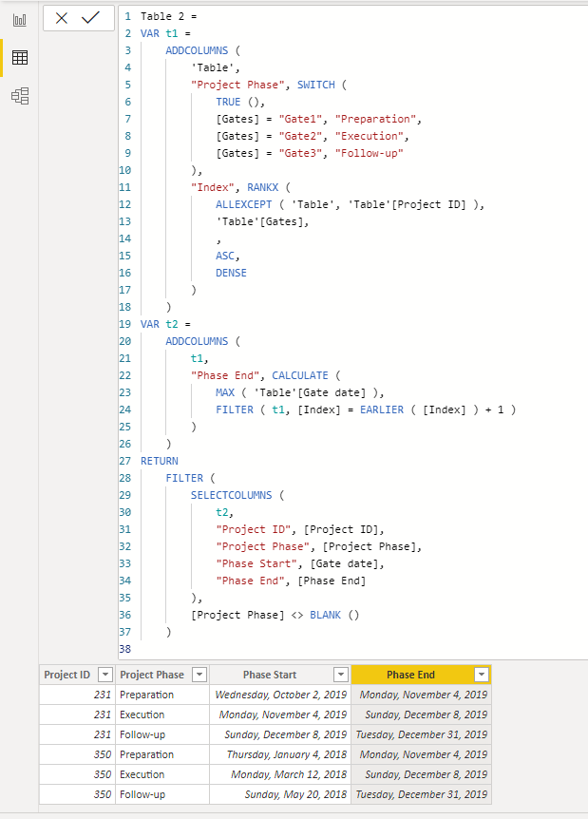Open the Data view icon
Image resolution: width=588 pixels, height=819 pixels.
coord(20,57)
